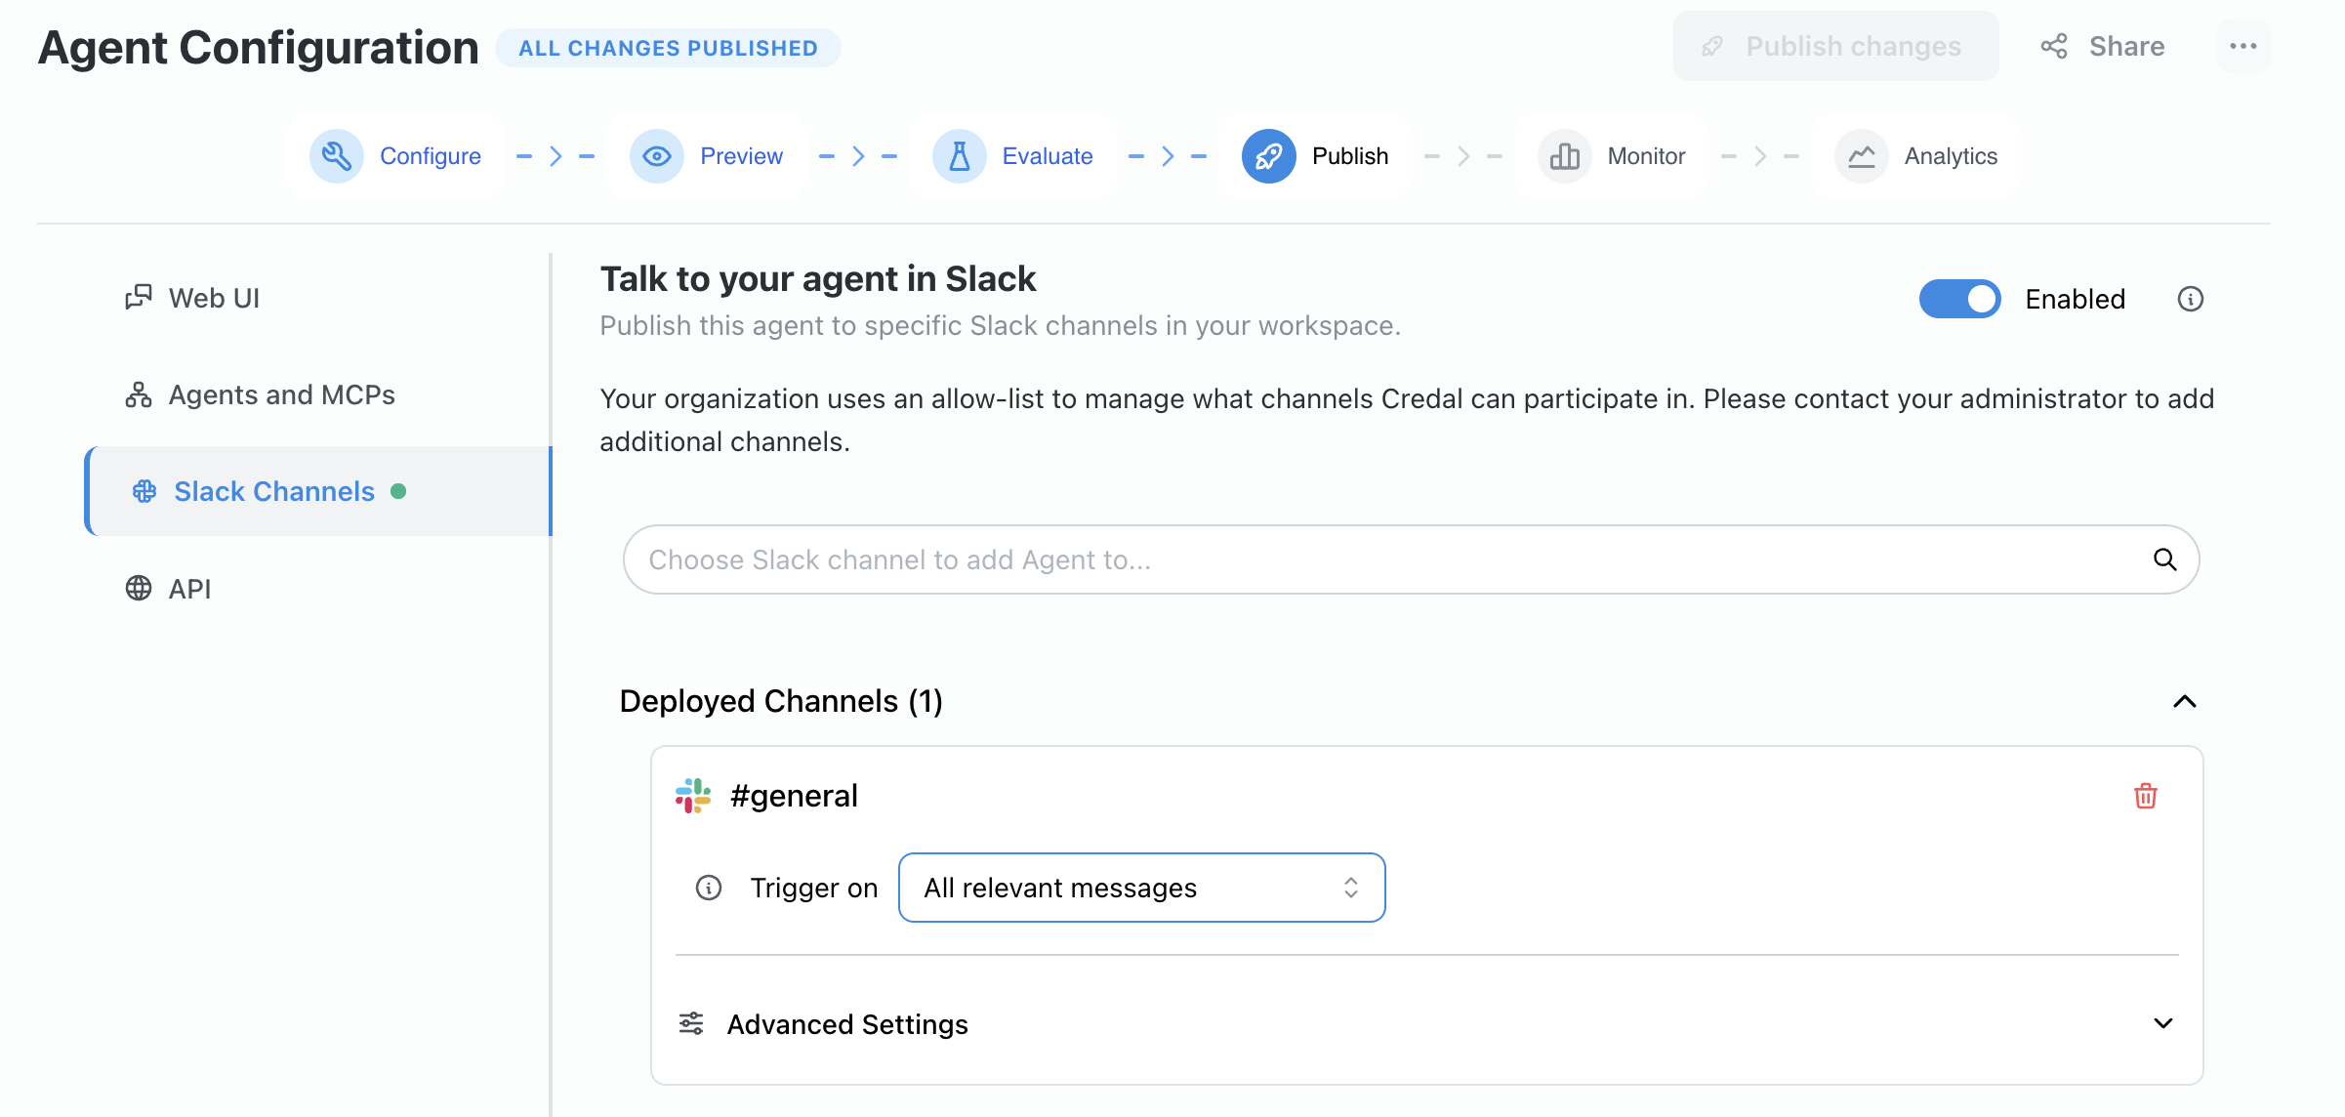Click the info icon beside Enabled

[2191, 299]
